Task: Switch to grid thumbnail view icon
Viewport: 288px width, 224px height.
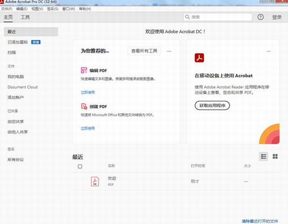Action: pyautogui.click(x=275, y=156)
